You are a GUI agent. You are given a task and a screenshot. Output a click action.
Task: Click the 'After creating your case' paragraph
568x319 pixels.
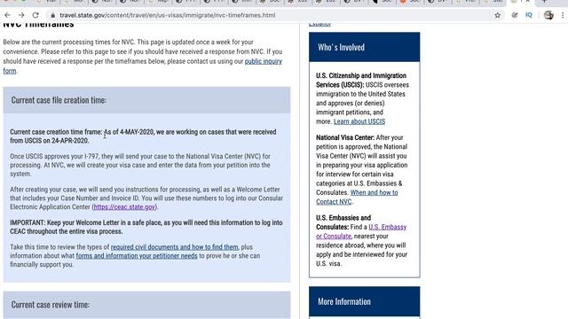pos(146,198)
